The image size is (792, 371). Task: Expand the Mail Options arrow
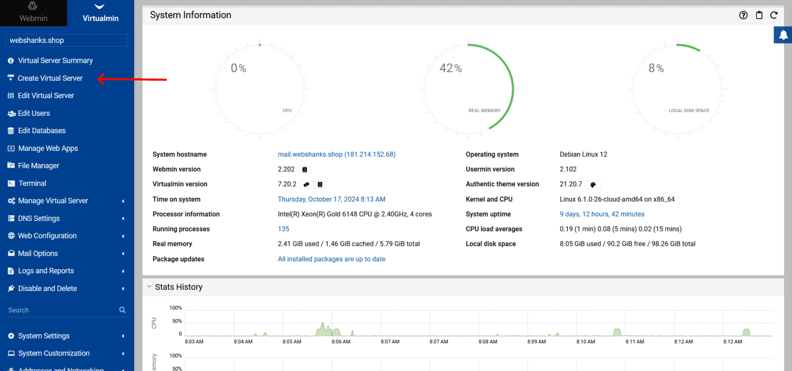123,254
